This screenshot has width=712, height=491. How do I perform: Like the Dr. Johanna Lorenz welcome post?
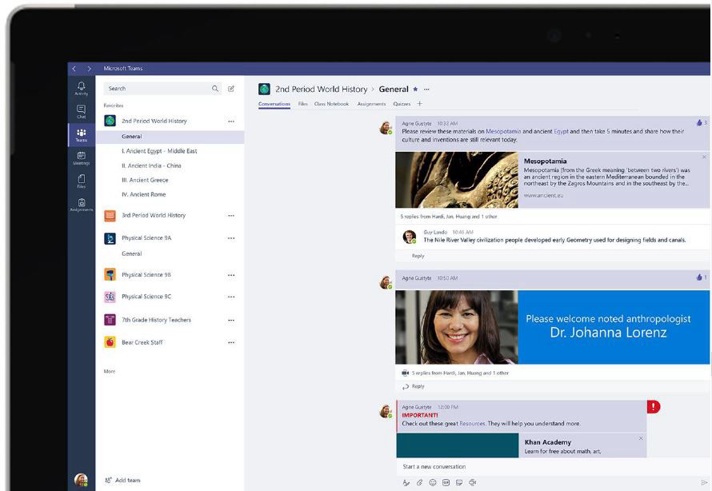699,277
